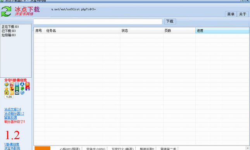Share via Tencent Weibo T icon
This screenshot has width=250, height=150.
point(12,89)
